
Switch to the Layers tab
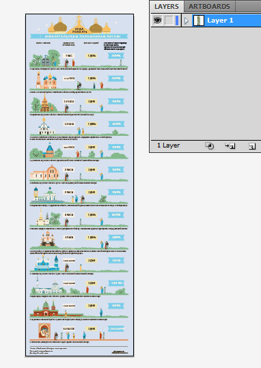[x=167, y=6]
